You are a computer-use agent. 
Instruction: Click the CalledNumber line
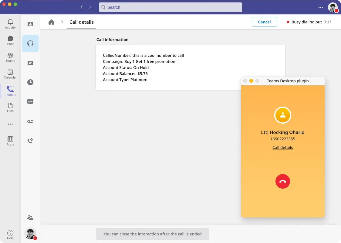(x=143, y=55)
